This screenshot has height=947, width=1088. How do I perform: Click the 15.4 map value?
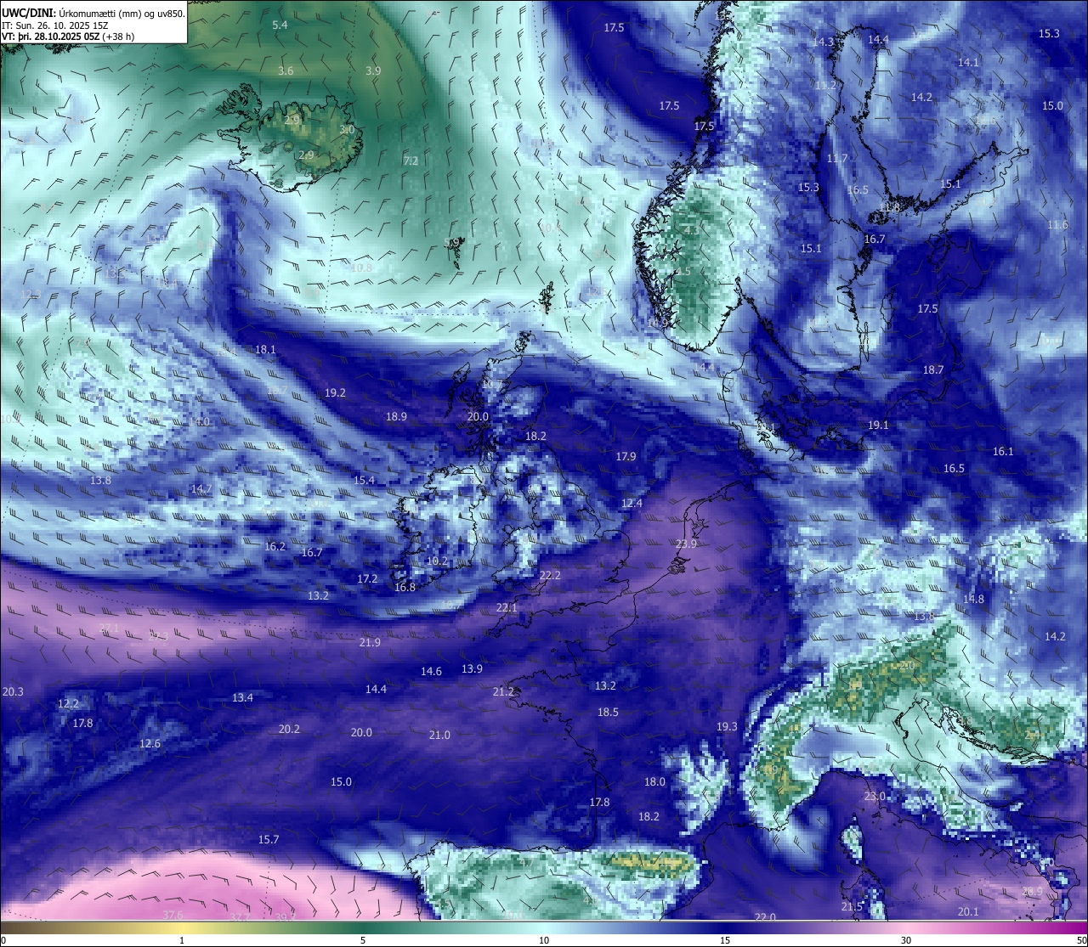click(364, 481)
